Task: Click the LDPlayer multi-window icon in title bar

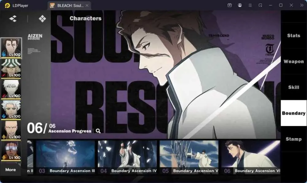Action: tap(260, 5)
